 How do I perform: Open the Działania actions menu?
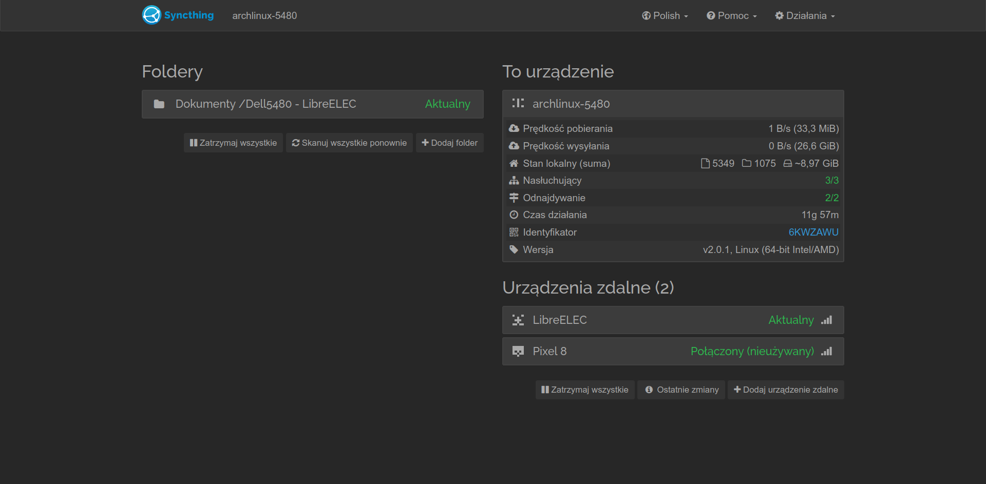[x=805, y=16]
